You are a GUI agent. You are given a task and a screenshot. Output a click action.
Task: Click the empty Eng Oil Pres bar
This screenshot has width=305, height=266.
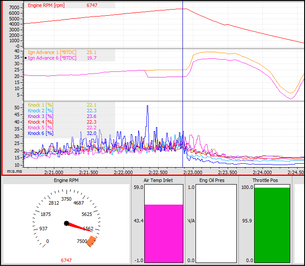pyautogui.click(x=216, y=223)
